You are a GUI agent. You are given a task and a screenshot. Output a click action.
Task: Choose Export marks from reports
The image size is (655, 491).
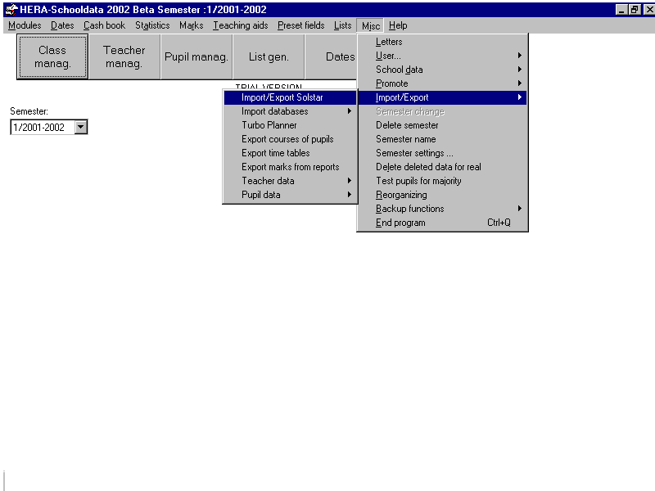point(290,167)
